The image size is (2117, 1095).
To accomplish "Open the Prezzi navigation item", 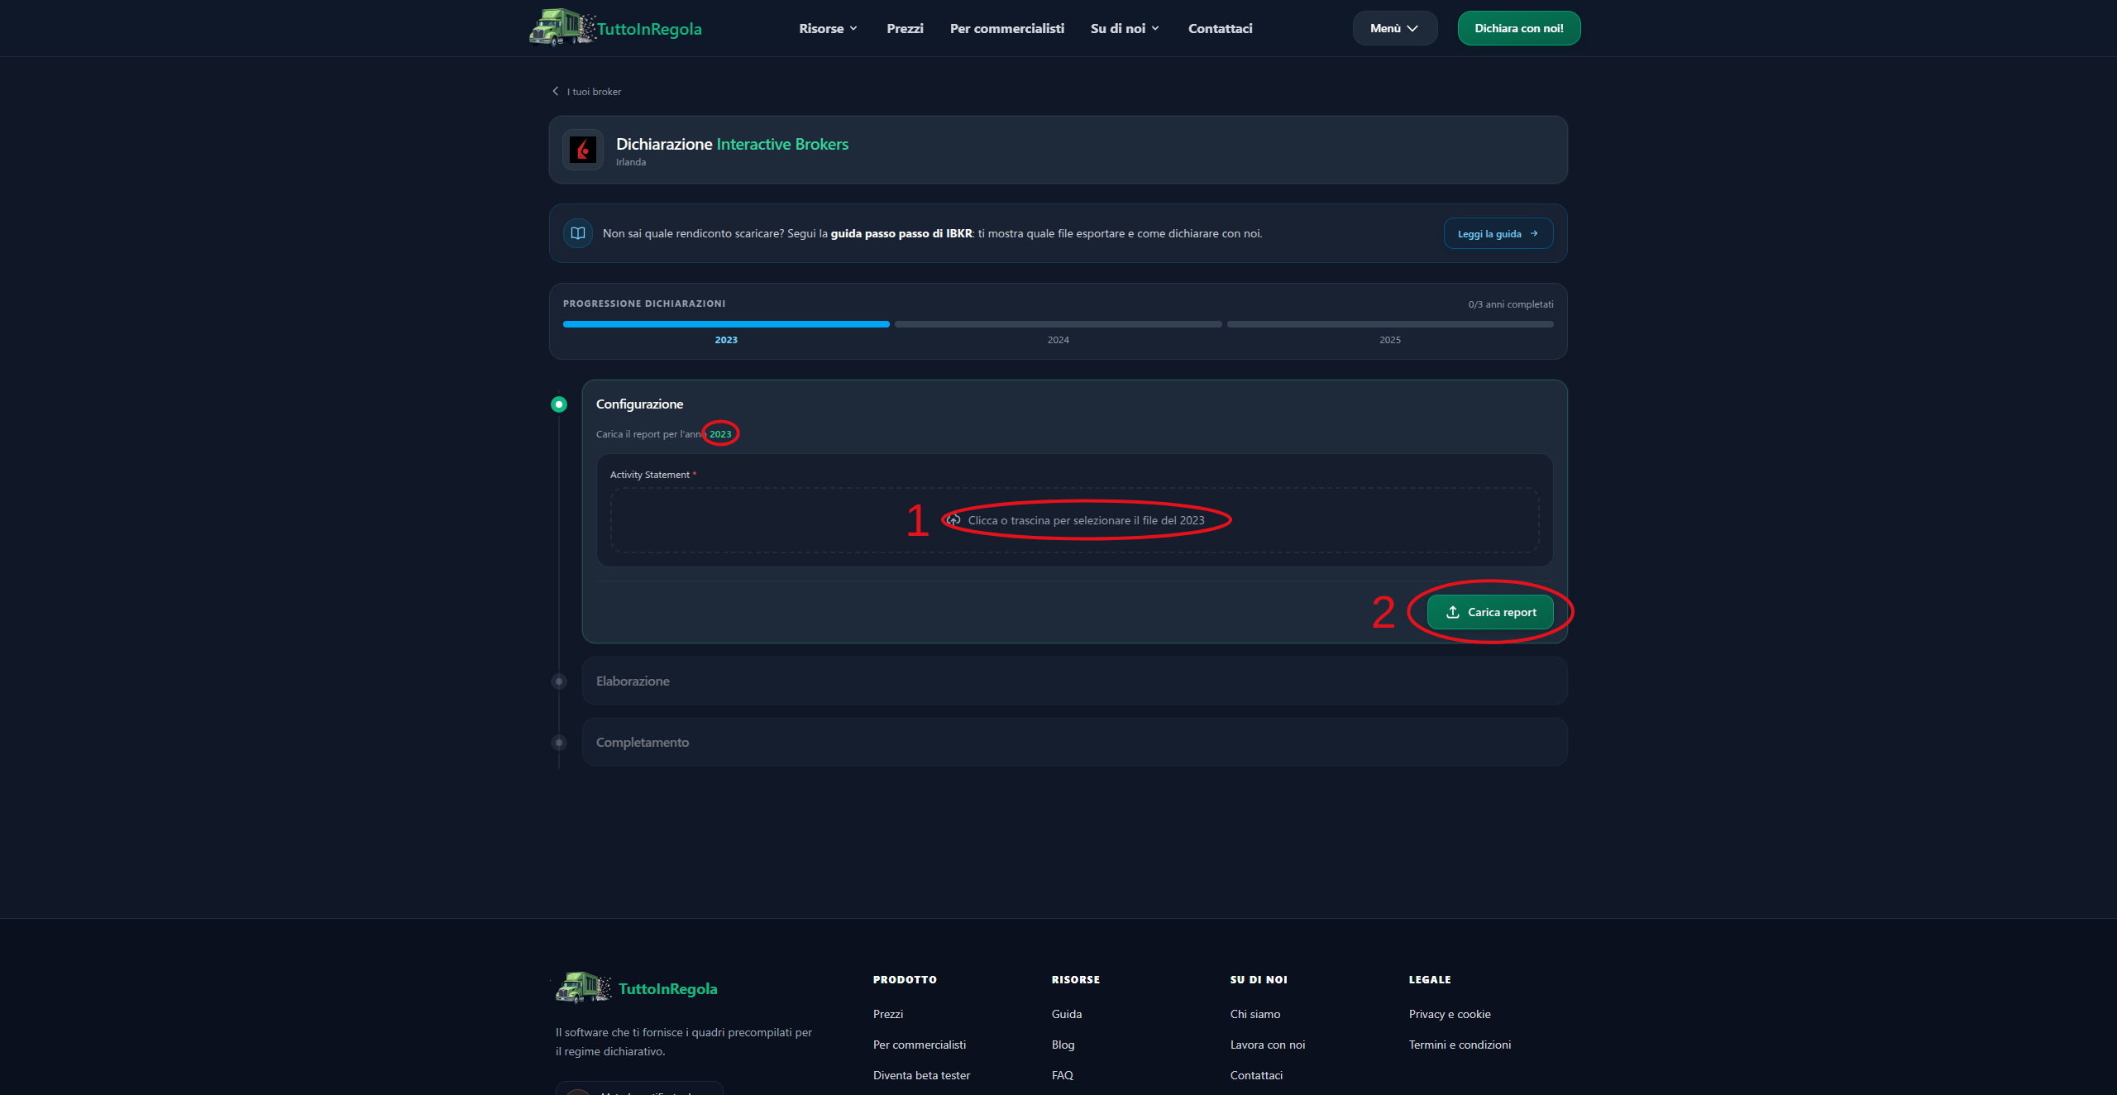I will pos(905,28).
